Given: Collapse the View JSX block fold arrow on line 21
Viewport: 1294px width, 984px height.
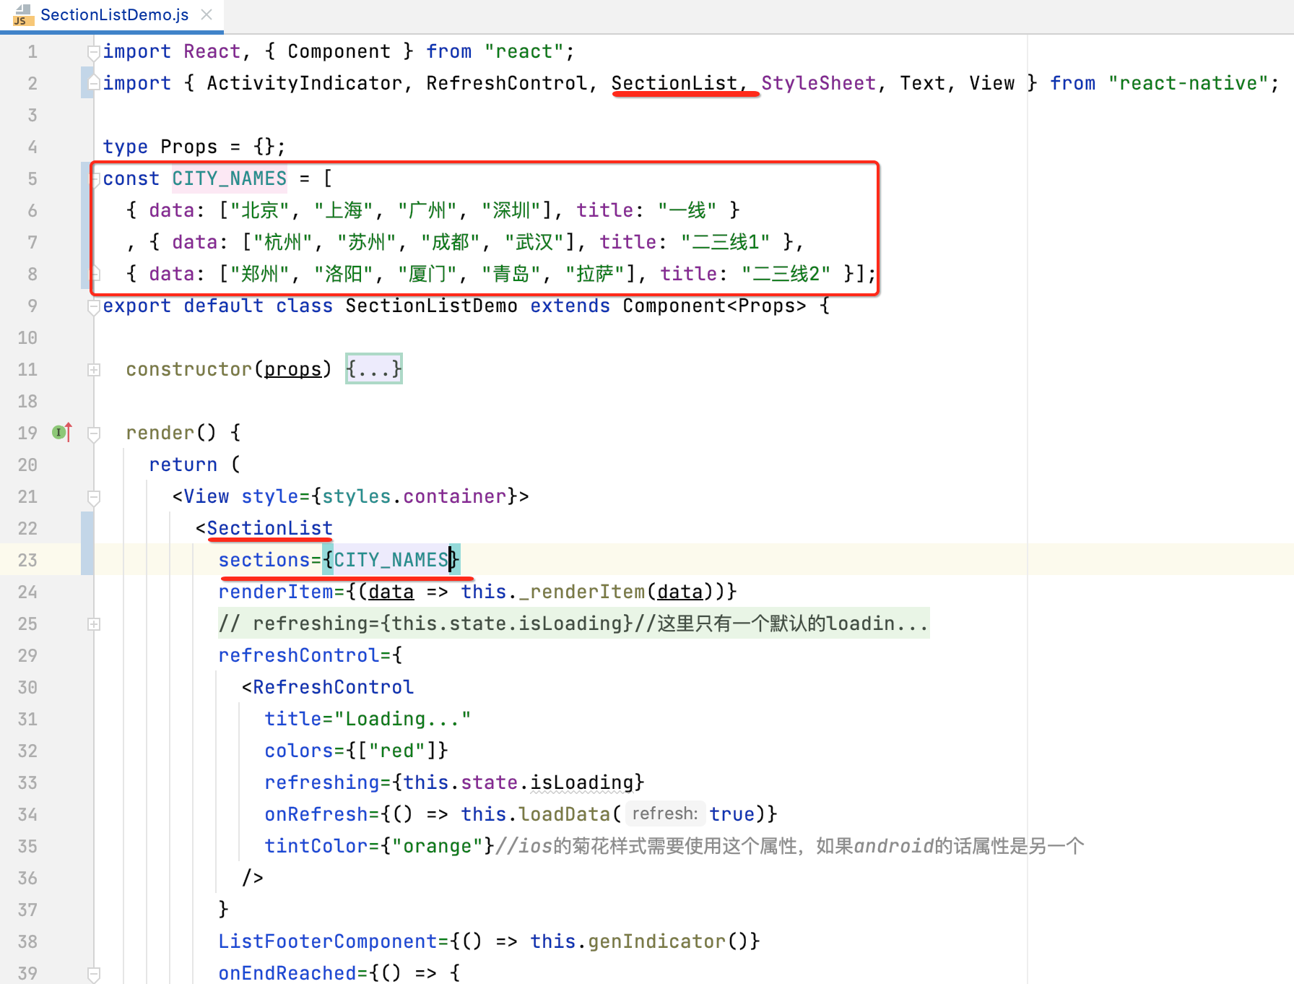Looking at the screenshot, I should coord(92,496).
